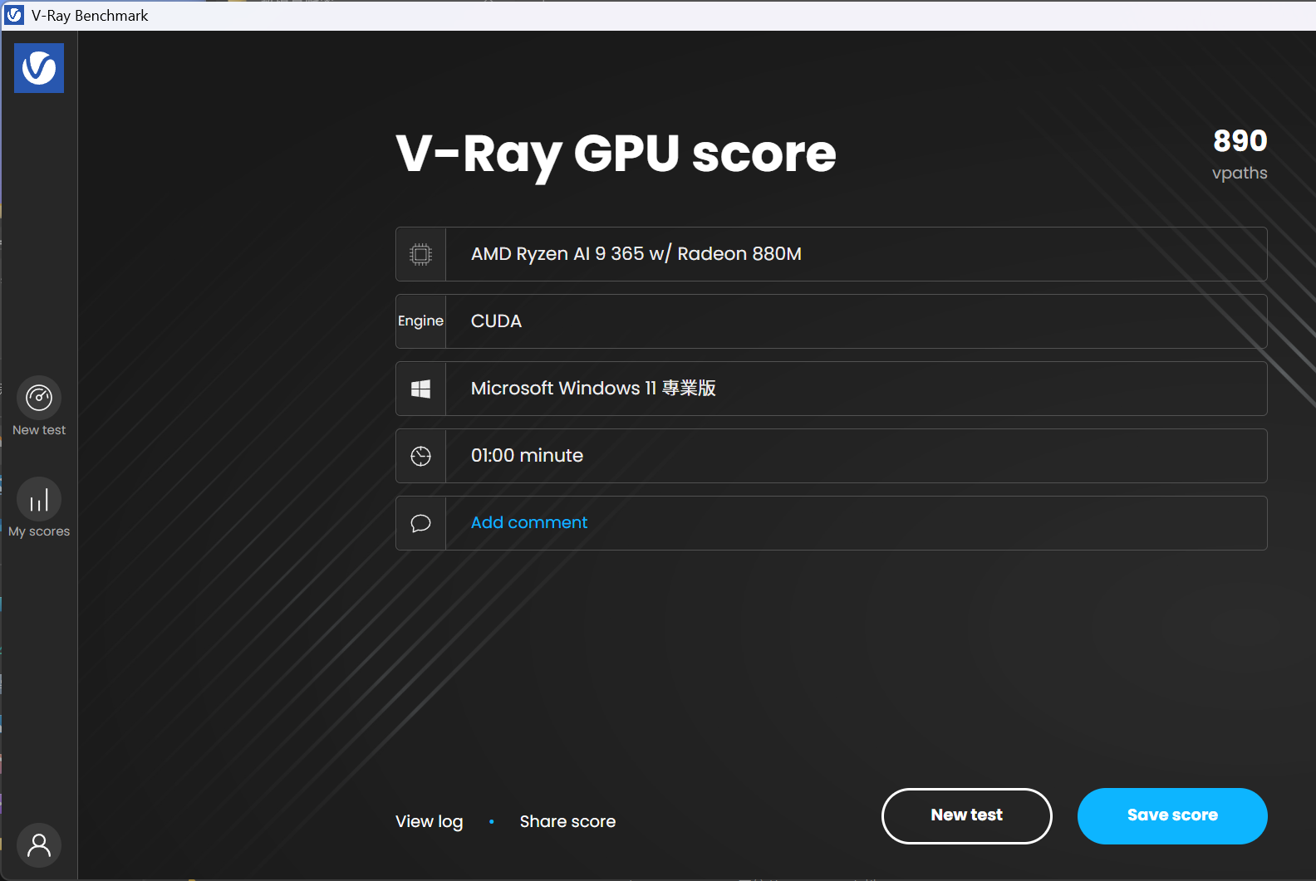Screen dimensions: 1316x881
Task: Click the Microsoft Windows 11 row text
Action: (593, 389)
